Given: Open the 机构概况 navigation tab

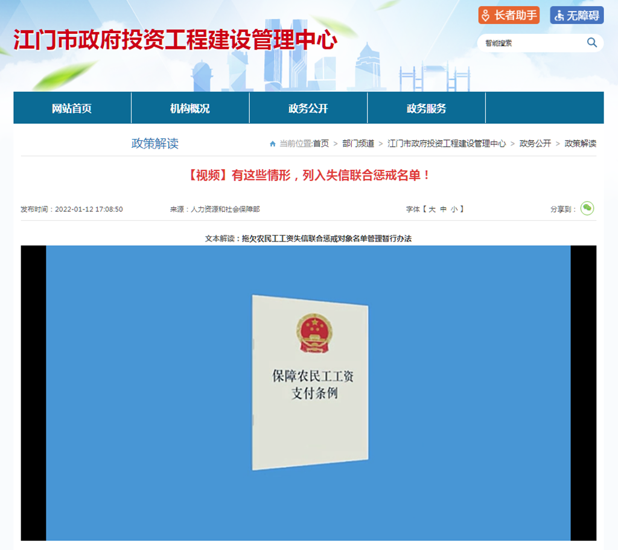Looking at the screenshot, I should coord(190,109).
